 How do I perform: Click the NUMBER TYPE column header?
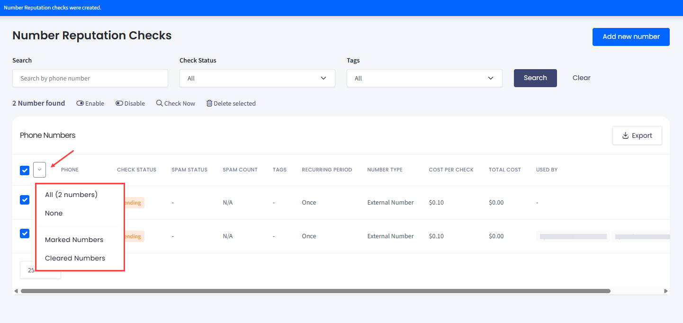tap(385, 170)
